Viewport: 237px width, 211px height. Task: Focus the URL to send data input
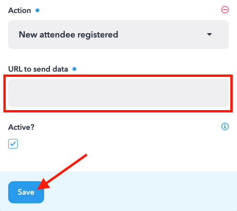click(x=118, y=93)
